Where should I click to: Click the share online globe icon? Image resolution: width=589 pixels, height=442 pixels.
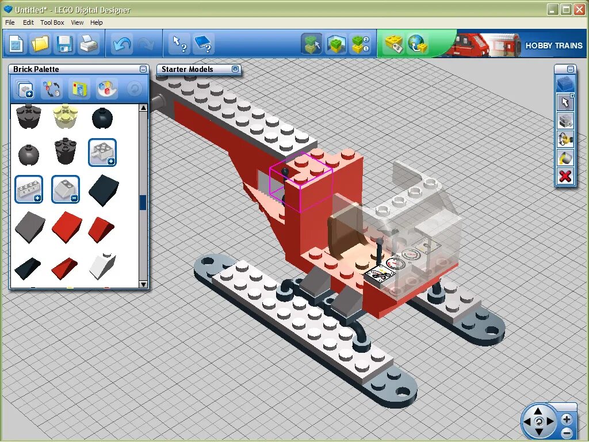coord(418,44)
